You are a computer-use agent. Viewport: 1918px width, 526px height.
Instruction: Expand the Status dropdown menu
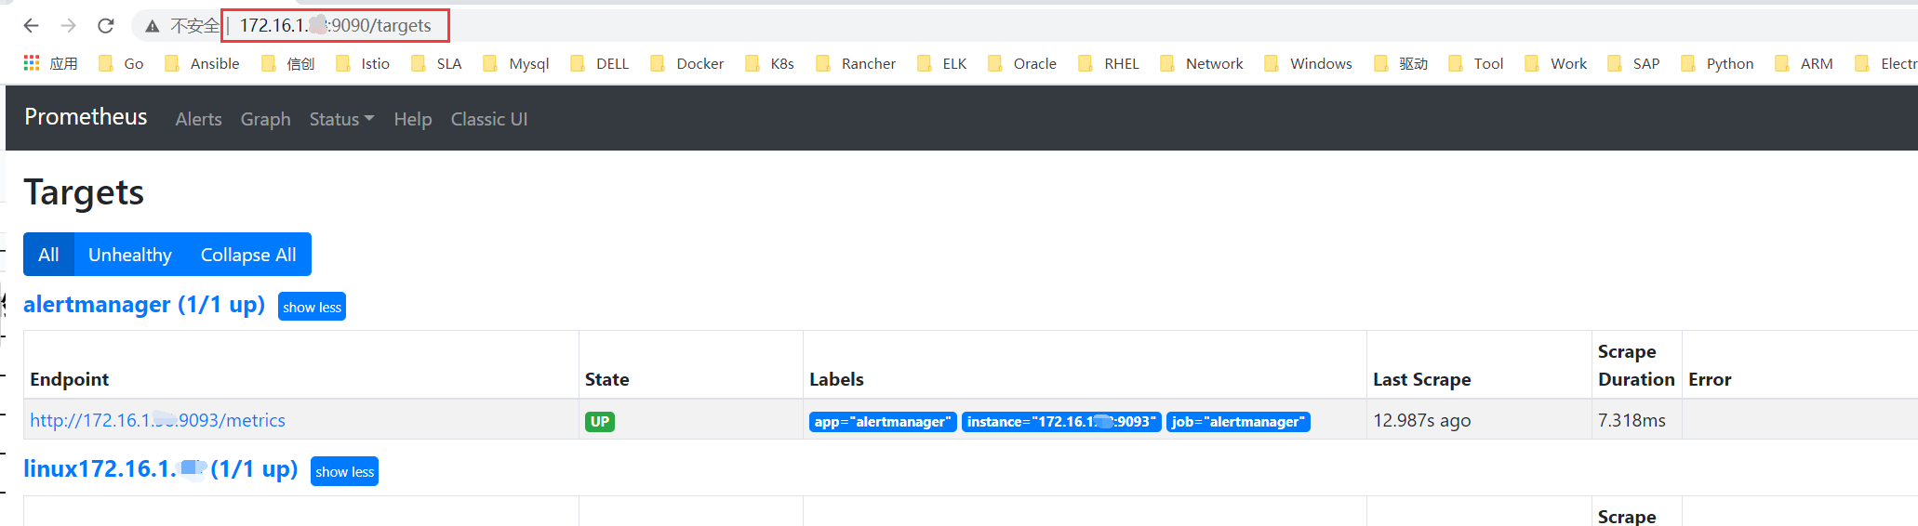341,119
